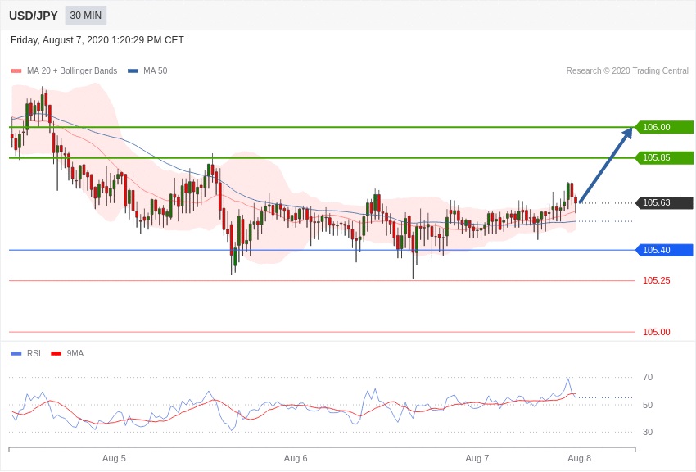
Task: Click the RSI 50 level label
Action: pyautogui.click(x=648, y=405)
